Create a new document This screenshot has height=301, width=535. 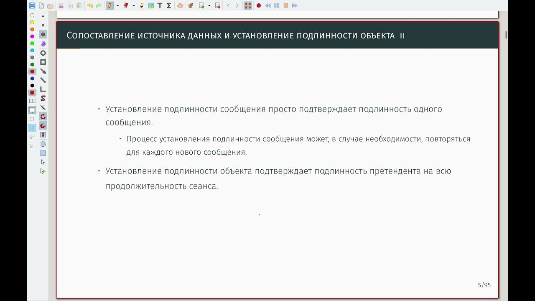41,5
